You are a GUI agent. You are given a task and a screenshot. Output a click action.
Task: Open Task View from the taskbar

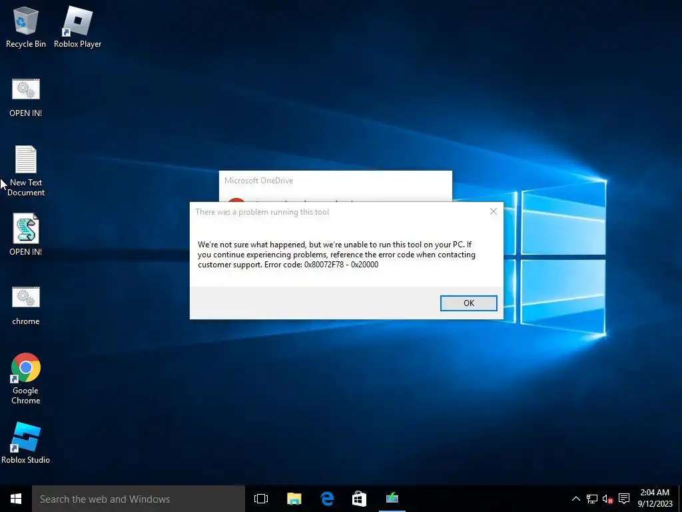(x=261, y=499)
